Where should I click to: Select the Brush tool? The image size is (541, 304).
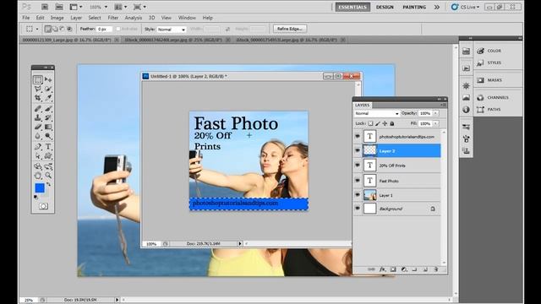(x=48, y=109)
